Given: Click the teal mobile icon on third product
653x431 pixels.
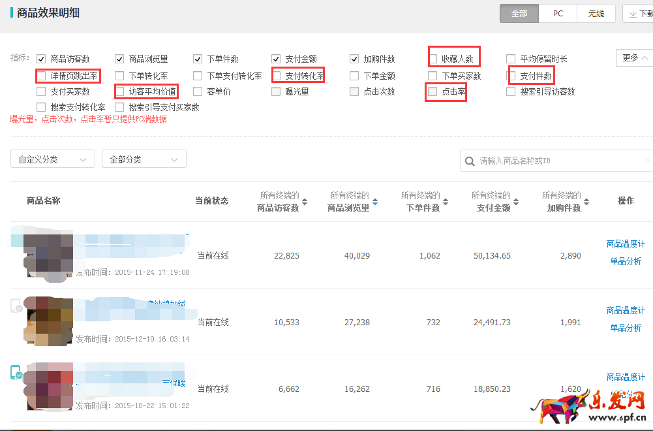Looking at the screenshot, I should pos(16,373).
